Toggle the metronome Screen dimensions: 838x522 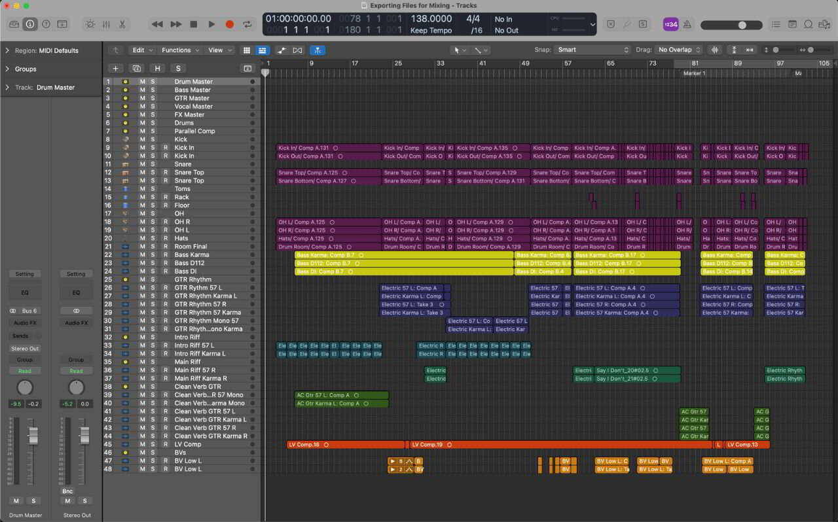click(686, 24)
